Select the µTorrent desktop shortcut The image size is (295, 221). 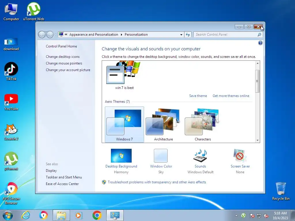[x=11, y=161]
